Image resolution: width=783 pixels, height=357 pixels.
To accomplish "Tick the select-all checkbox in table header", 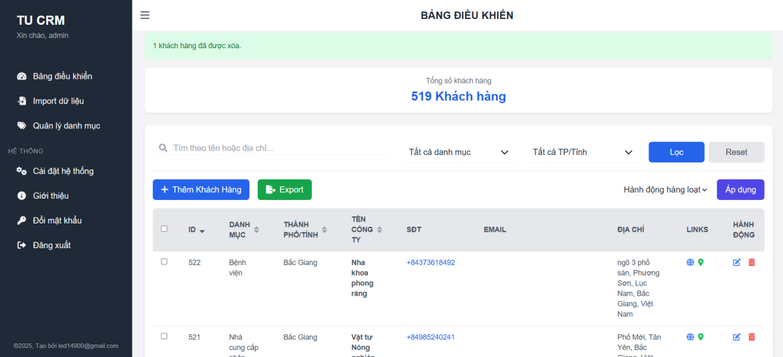I will (x=164, y=229).
